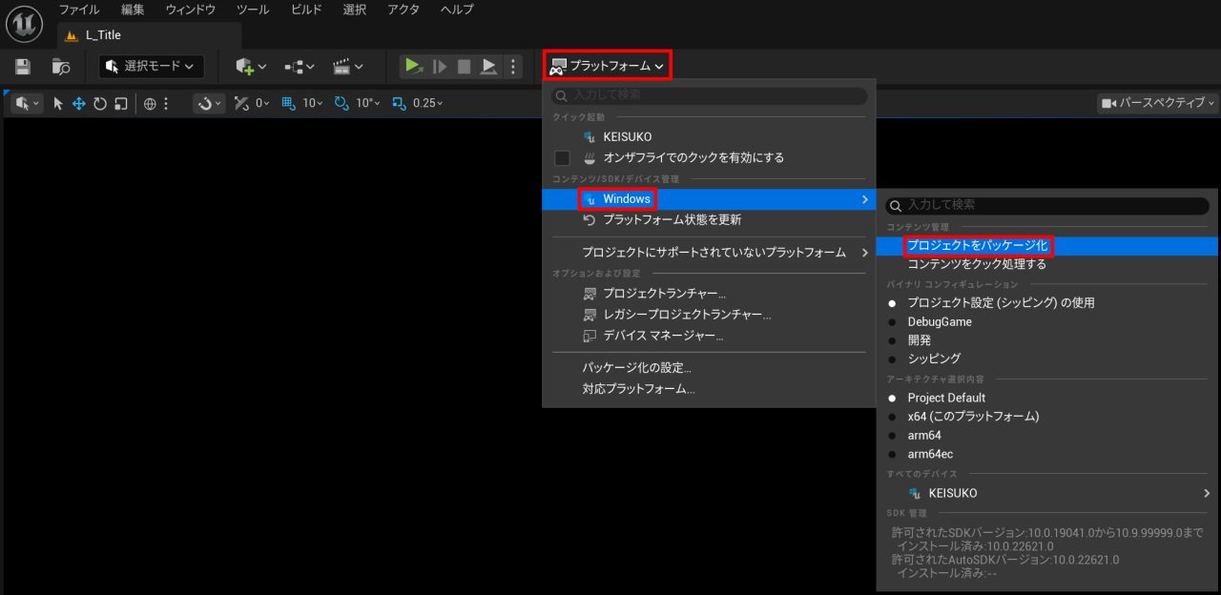Open the add actor quick menu
Viewport: 1221px width, 595px height.
click(x=250, y=67)
